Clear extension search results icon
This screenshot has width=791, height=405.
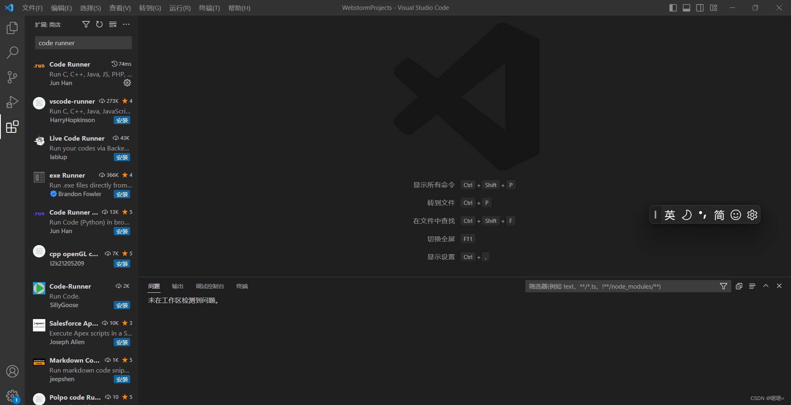113,24
